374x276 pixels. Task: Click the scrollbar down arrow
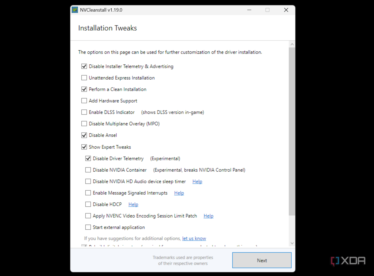coord(292,243)
